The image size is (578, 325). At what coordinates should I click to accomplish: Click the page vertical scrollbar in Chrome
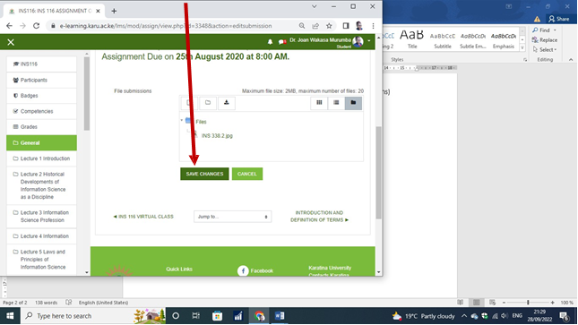pyautogui.click(x=378, y=173)
